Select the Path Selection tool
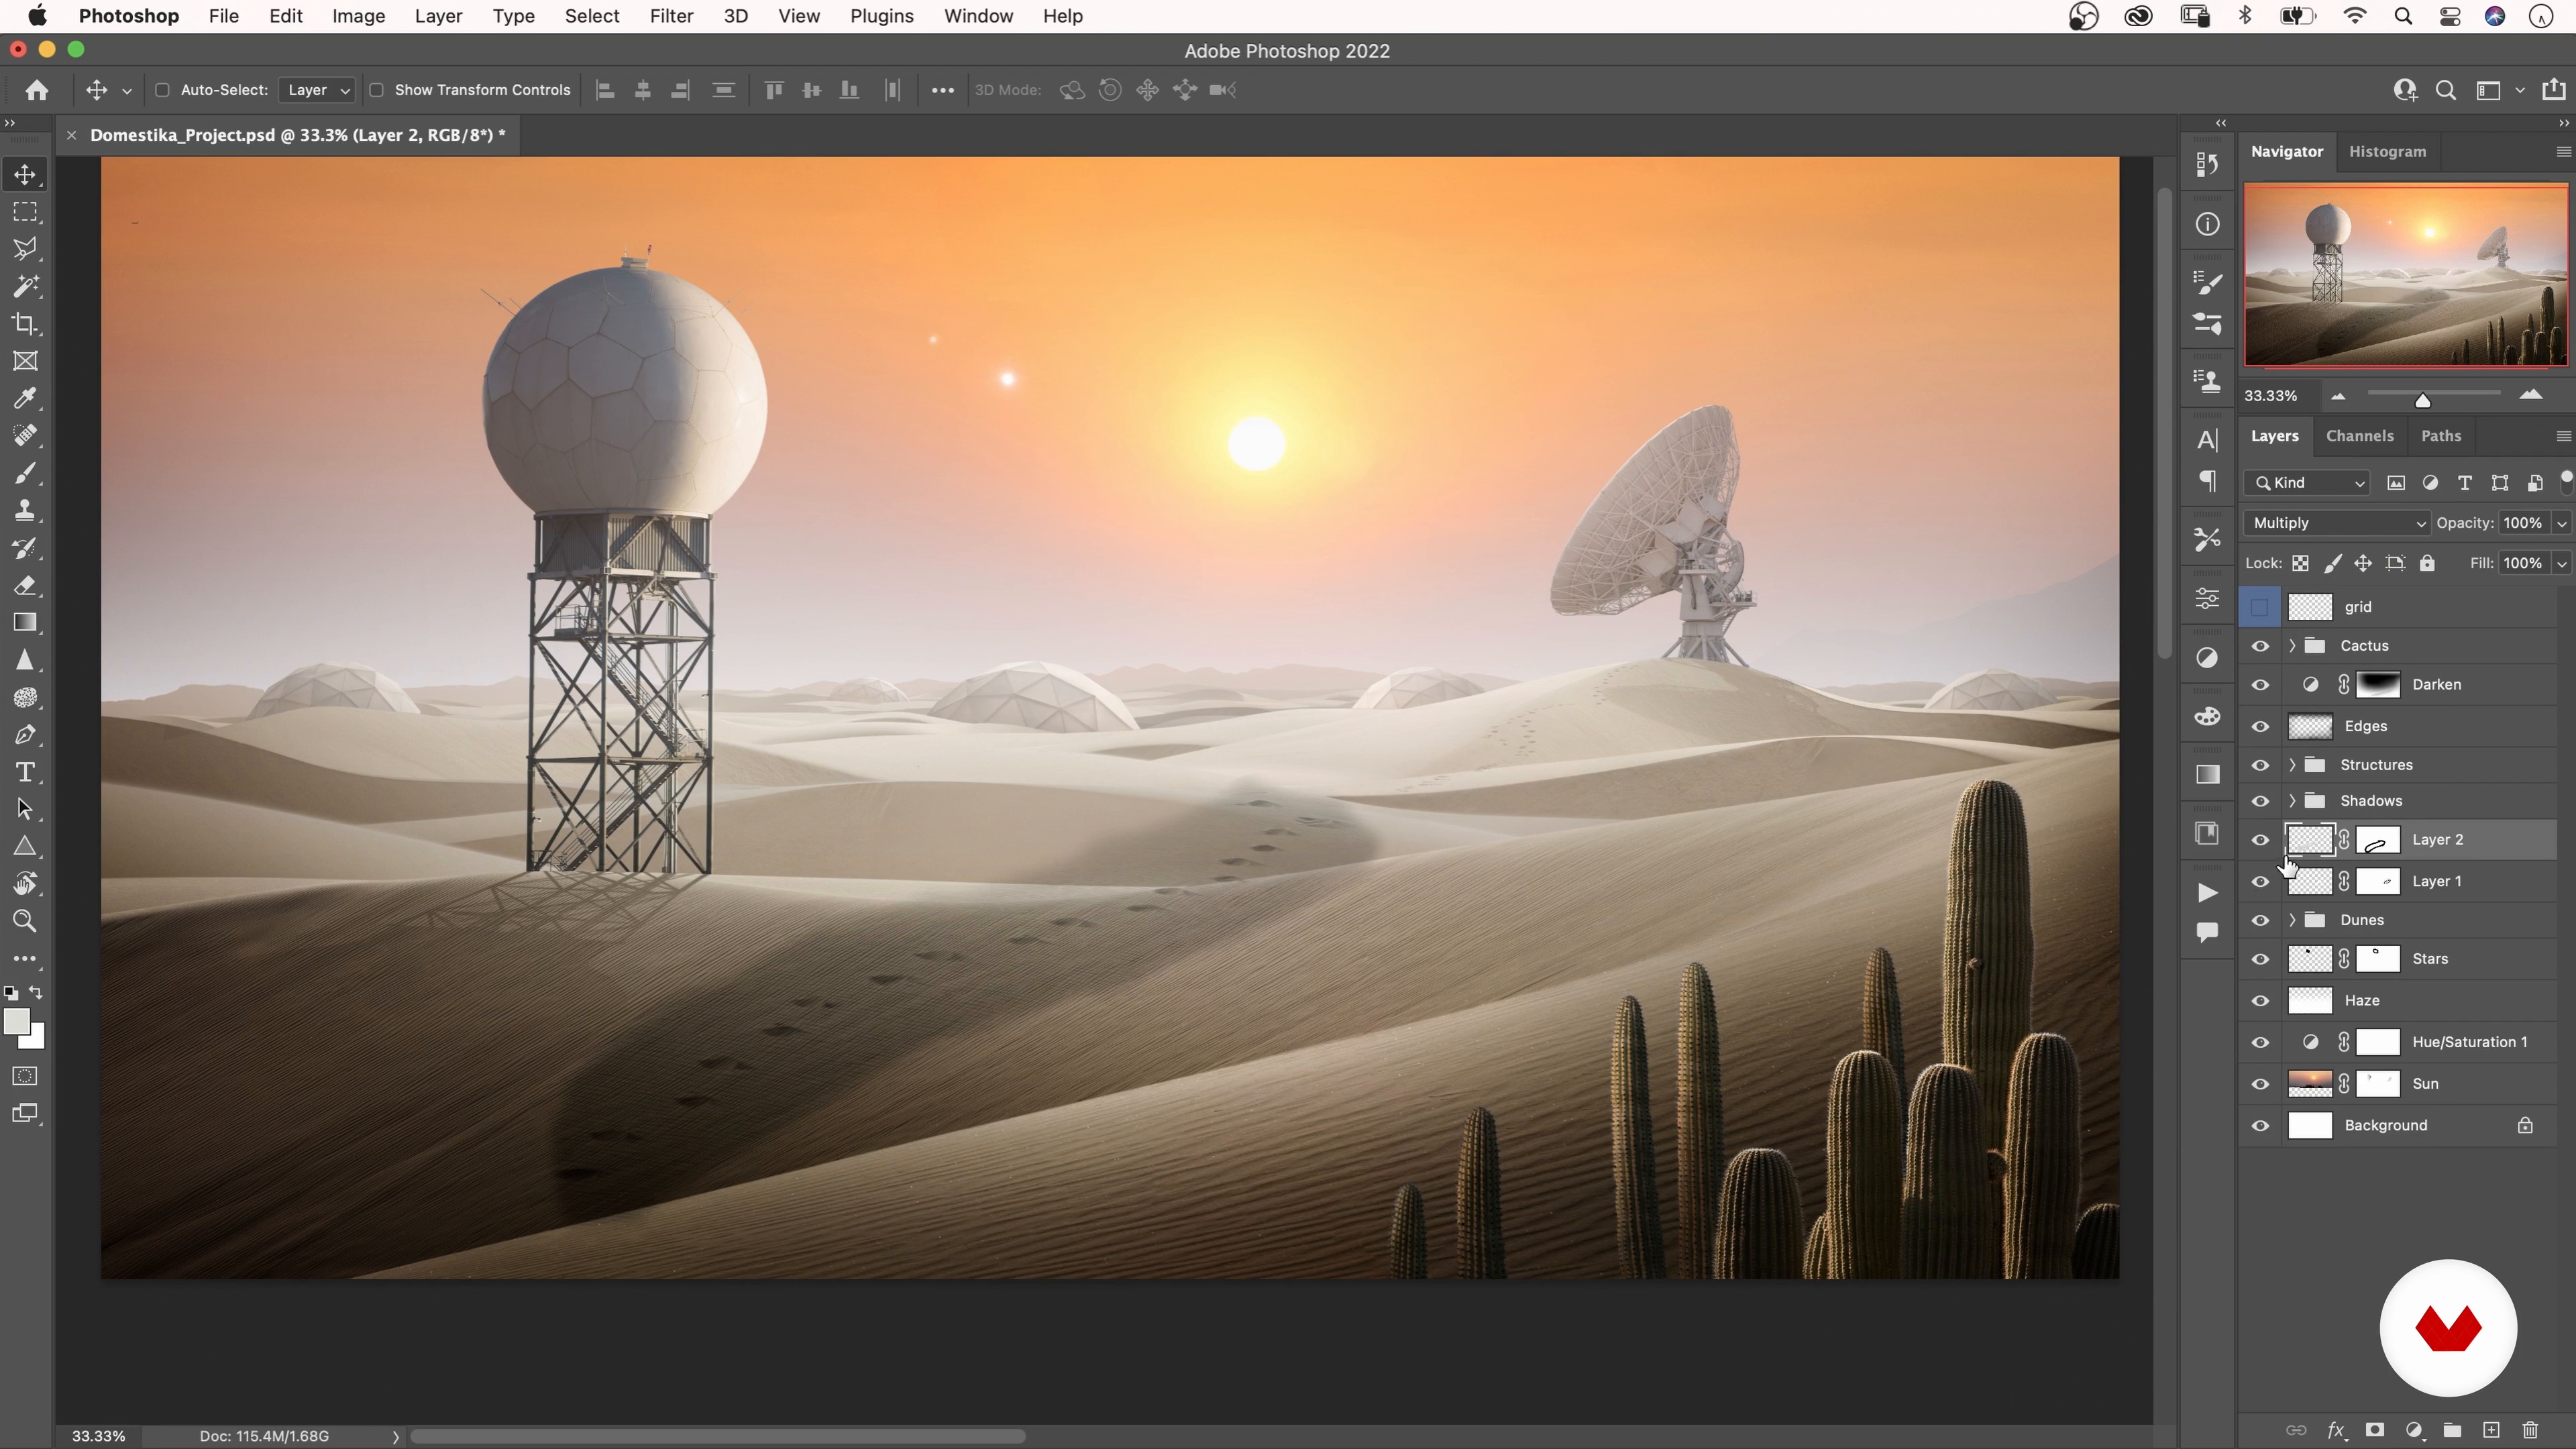Screen dimensions: 2576x1449 25,809
